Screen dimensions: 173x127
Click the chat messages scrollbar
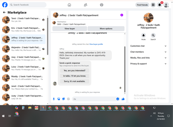click(125, 70)
